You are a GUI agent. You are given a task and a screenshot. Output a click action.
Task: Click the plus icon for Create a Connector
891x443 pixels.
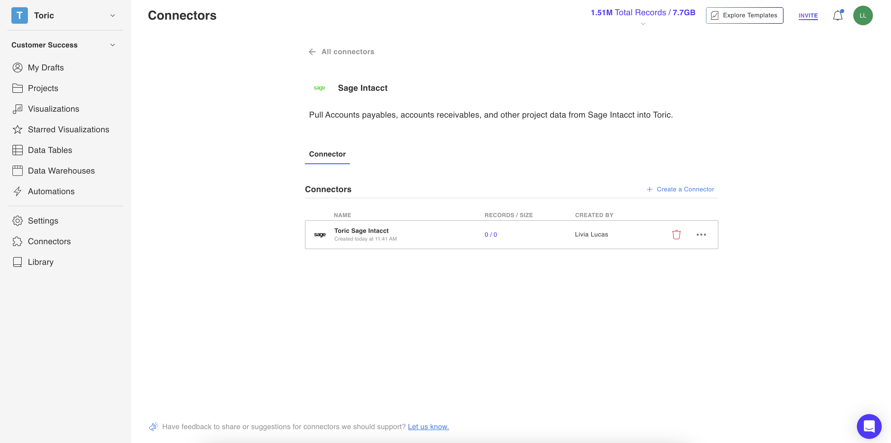pyautogui.click(x=649, y=190)
